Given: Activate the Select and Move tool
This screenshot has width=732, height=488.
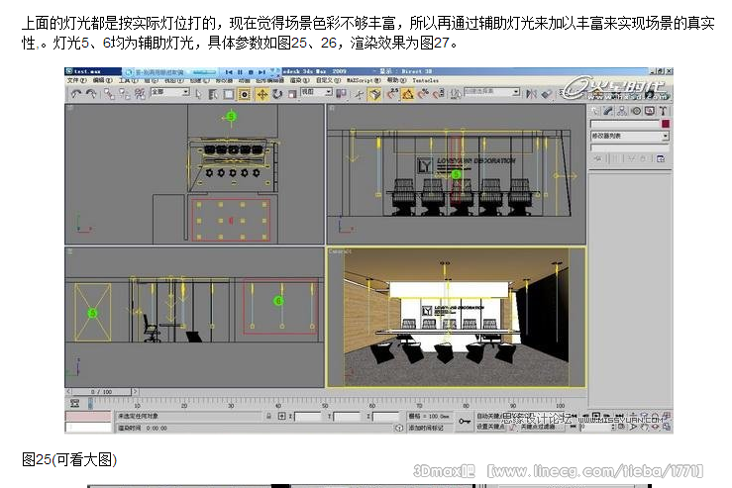Looking at the screenshot, I should tap(261, 94).
